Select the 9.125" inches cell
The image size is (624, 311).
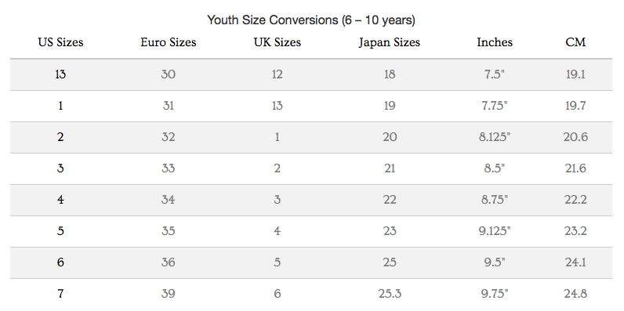point(495,231)
